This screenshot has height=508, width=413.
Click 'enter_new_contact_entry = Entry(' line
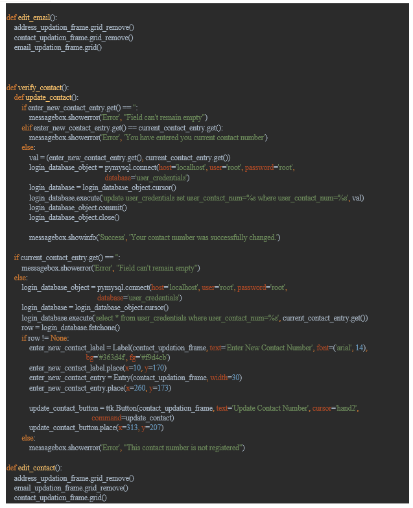(136, 378)
